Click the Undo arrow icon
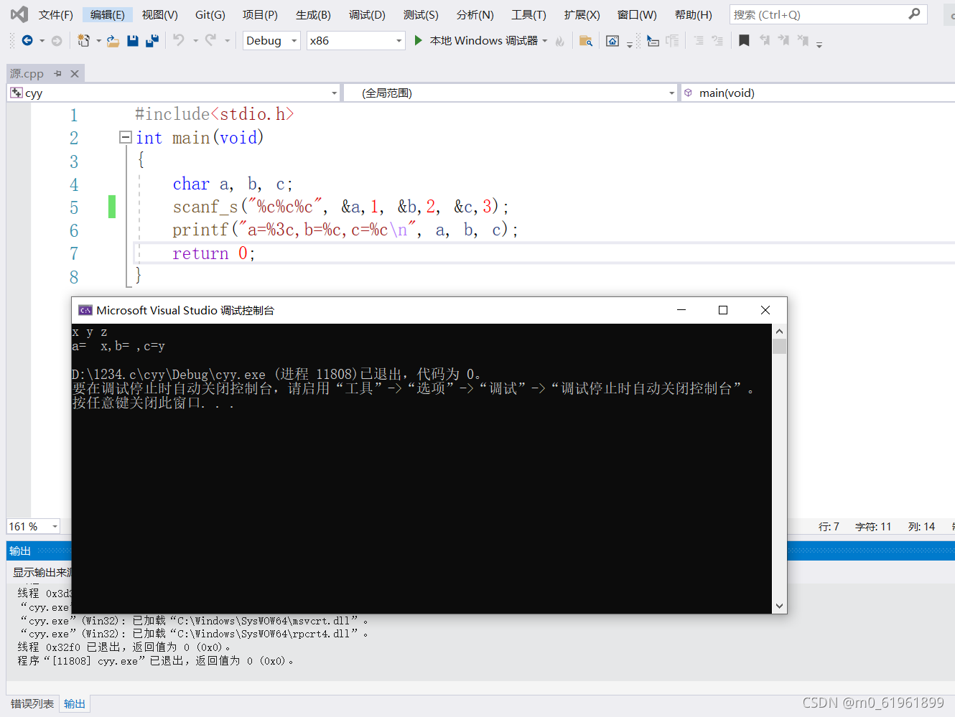Image resolution: width=955 pixels, height=717 pixels. [x=179, y=40]
